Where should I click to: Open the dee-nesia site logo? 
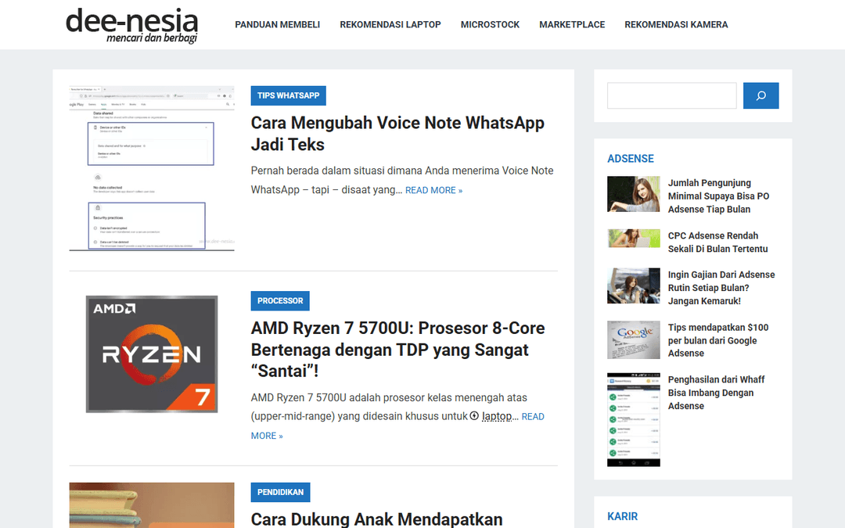(132, 25)
